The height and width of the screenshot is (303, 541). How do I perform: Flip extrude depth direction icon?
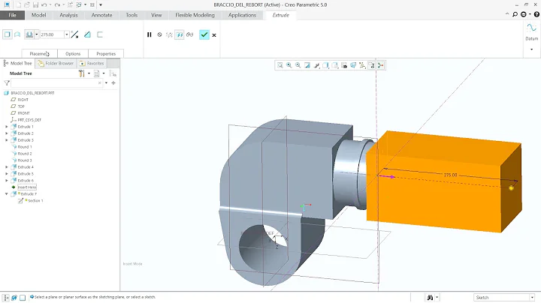pyautogui.click(x=74, y=34)
